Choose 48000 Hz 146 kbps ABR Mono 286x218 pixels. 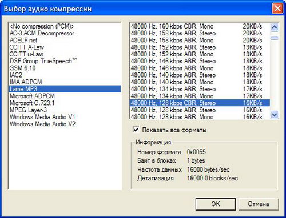pyautogui.click(x=200, y=68)
